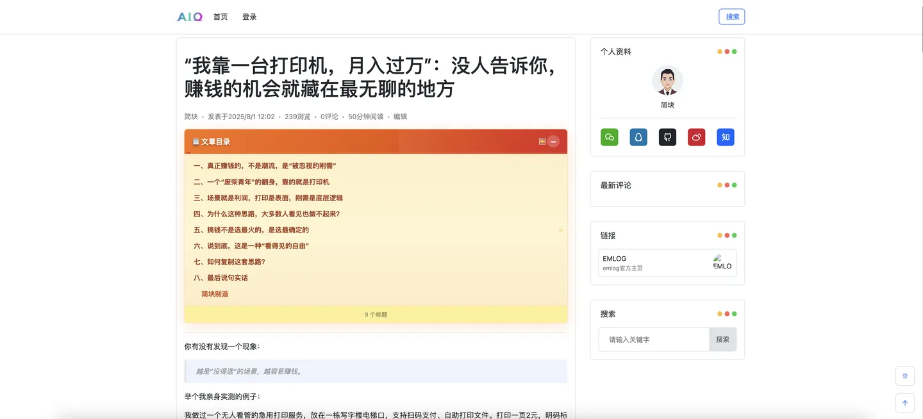This screenshot has width=923, height=419.
Task: Click the 0评论 link in article meta
Action: click(329, 117)
